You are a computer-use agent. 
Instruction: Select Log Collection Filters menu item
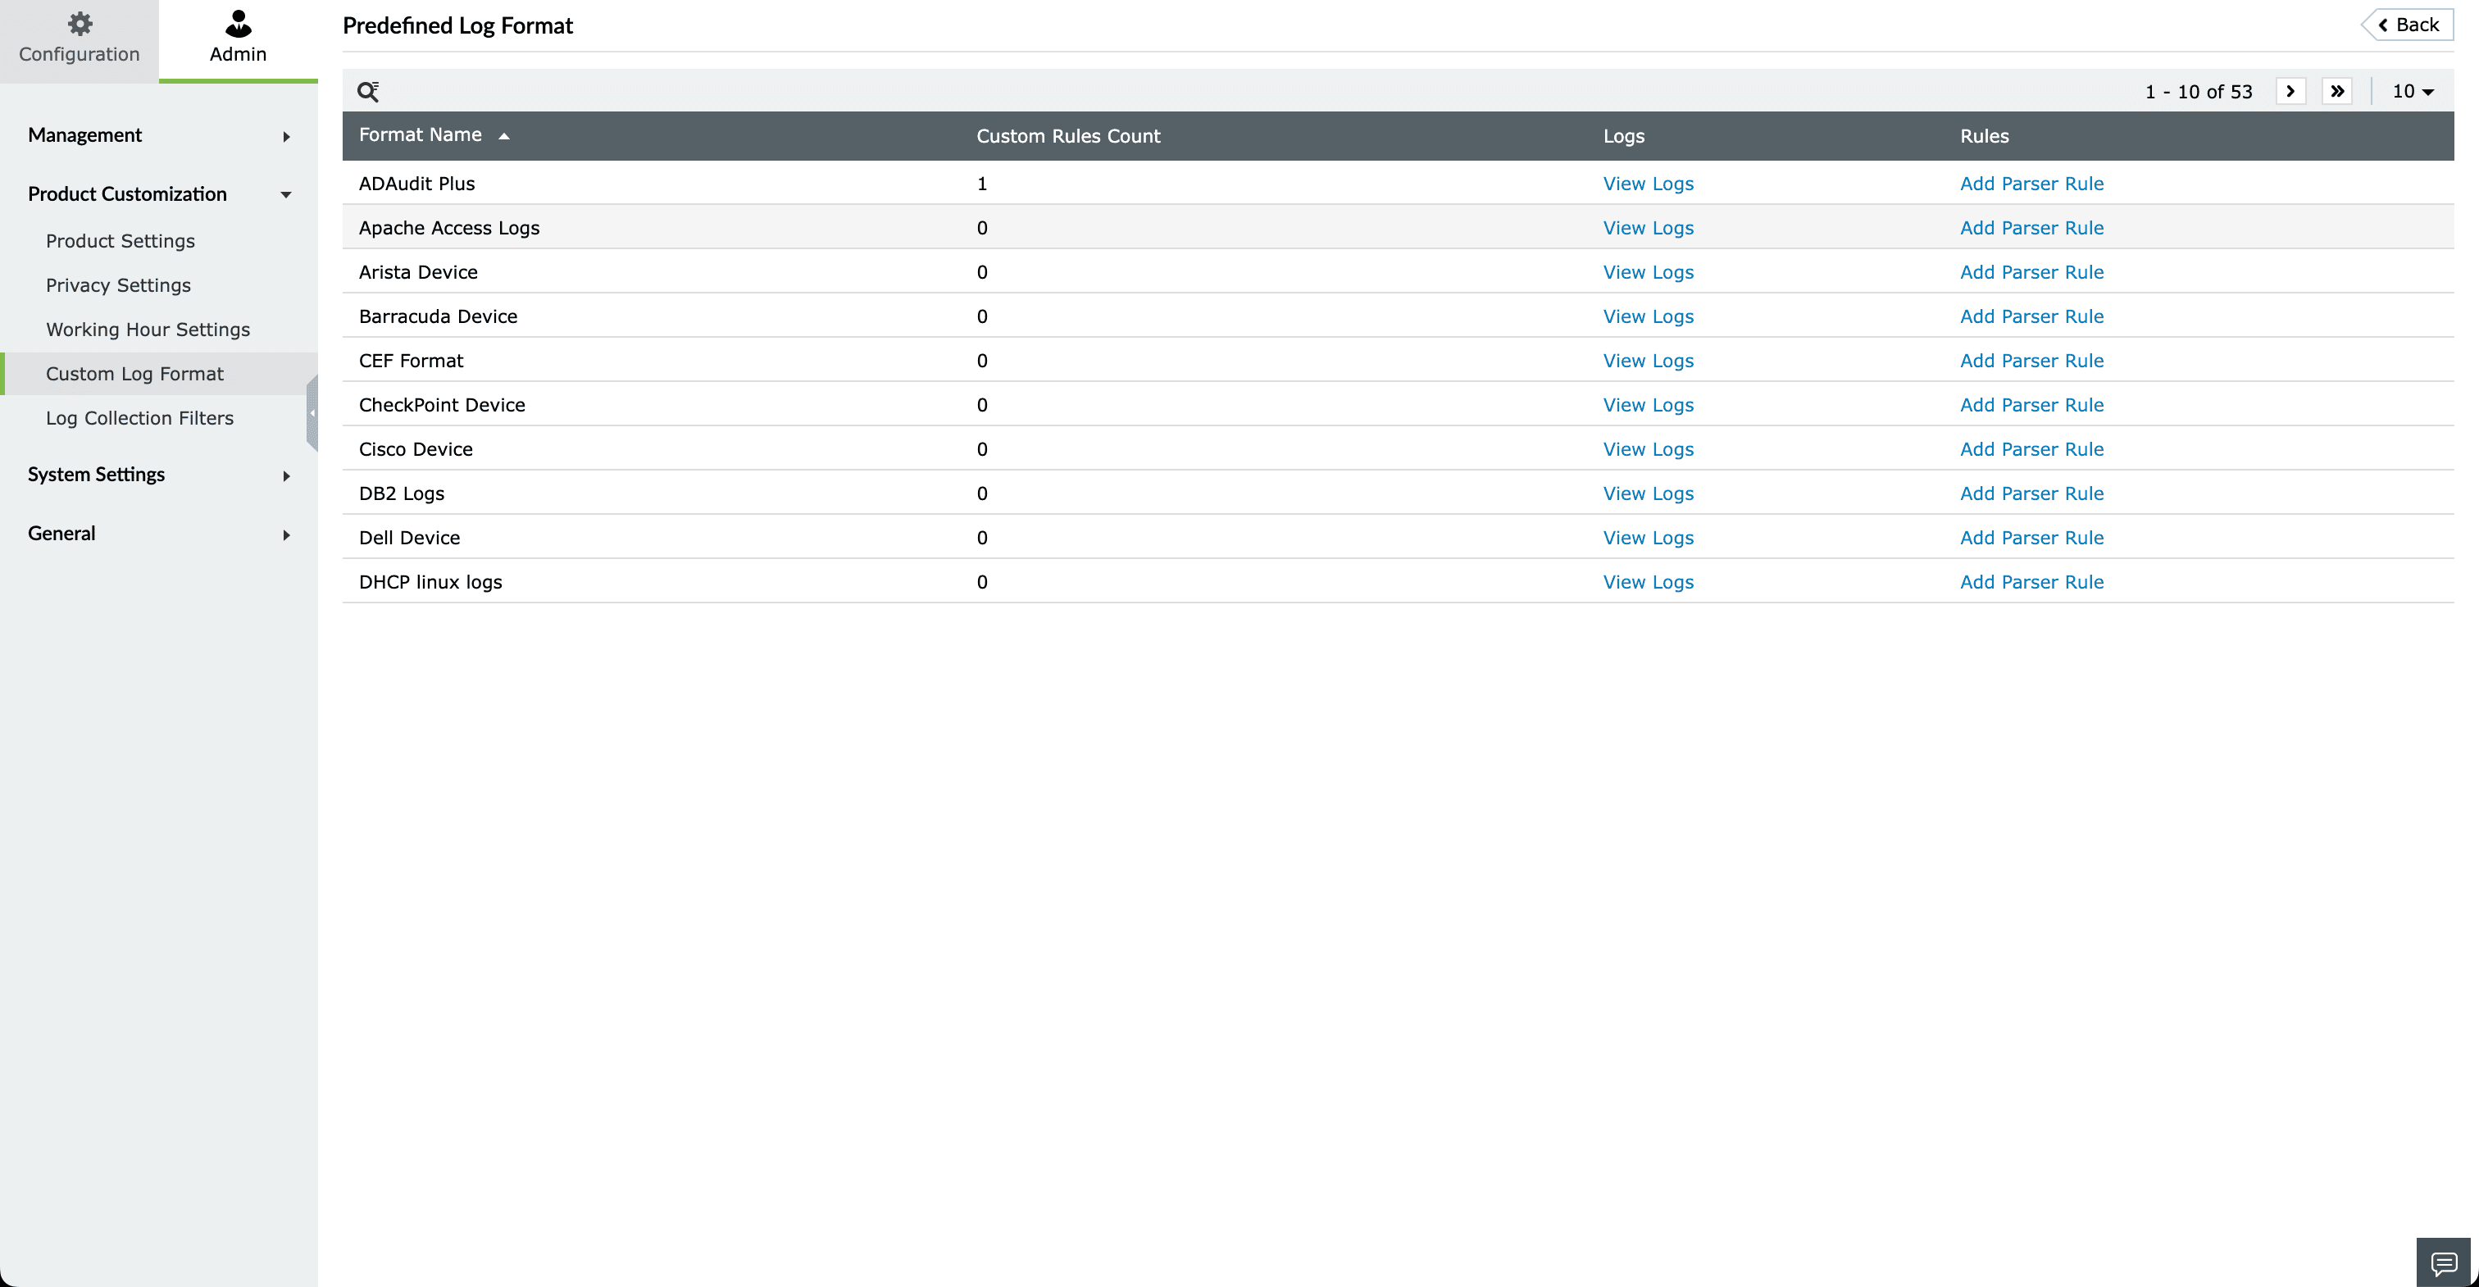coord(139,418)
